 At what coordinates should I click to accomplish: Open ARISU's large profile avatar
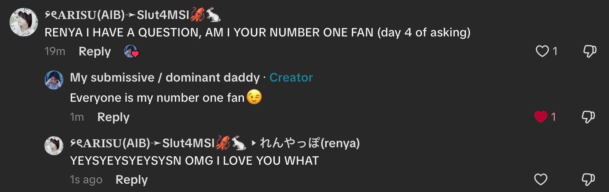pos(24,22)
